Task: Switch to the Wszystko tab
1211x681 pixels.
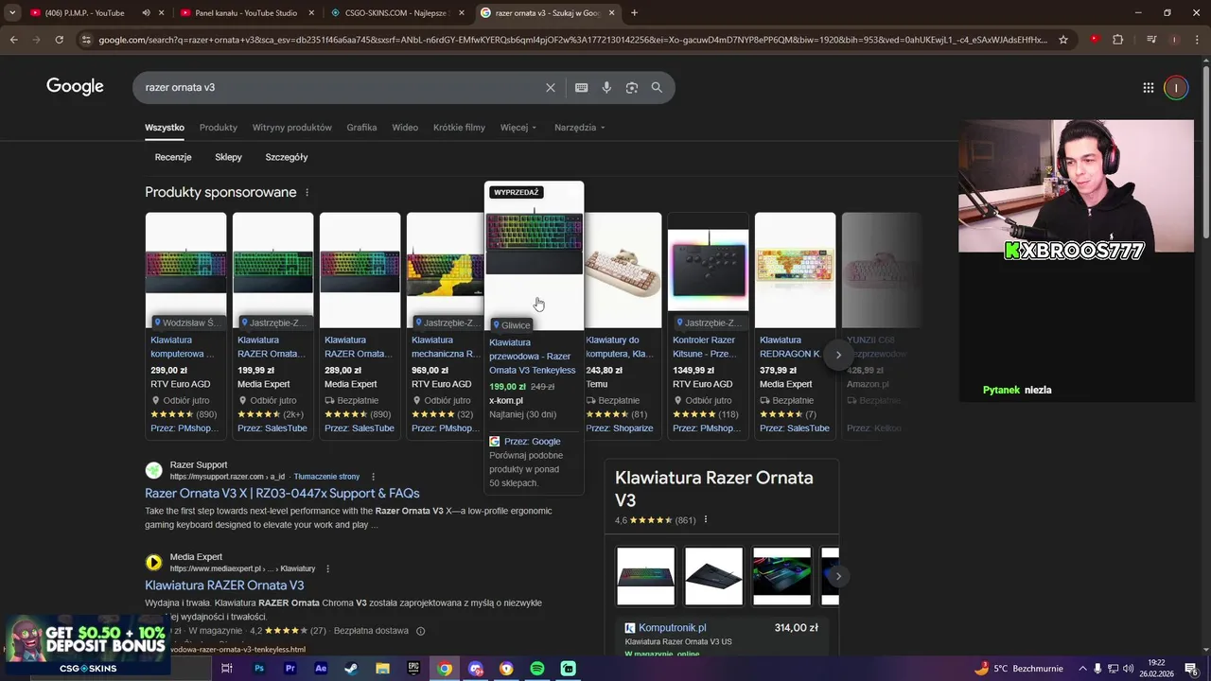Action: point(165,128)
